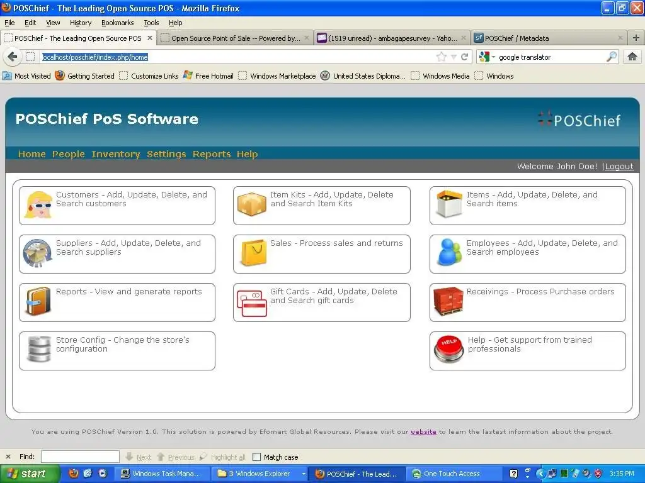Image resolution: width=645 pixels, height=483 pixels.
Task: Click in the Find text field
Action: click(x=80, y=457)
